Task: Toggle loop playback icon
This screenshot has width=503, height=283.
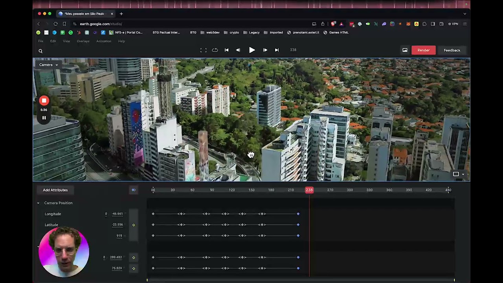Action: [x=215, y=50]
